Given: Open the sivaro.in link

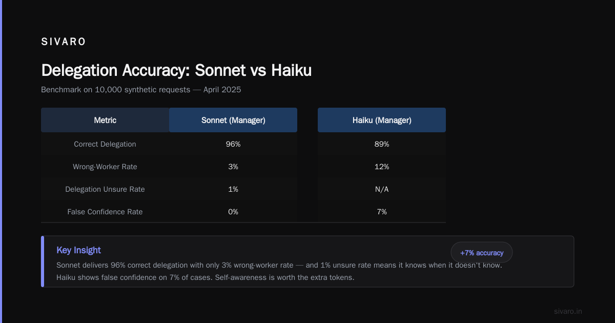Looking at the screenshot, I should point(568,311).
